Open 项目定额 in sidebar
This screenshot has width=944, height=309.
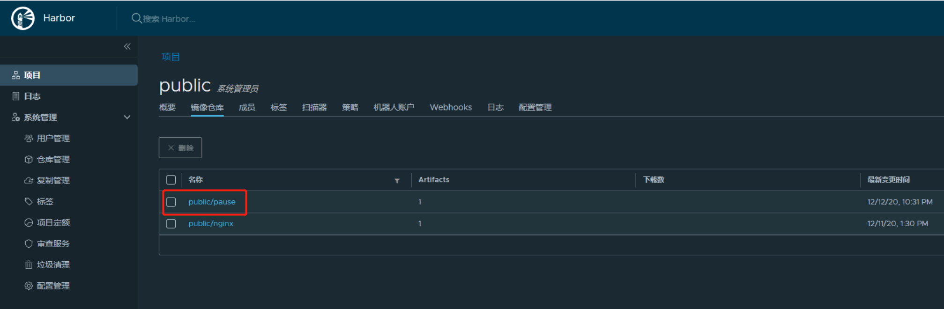coord(53,223)
